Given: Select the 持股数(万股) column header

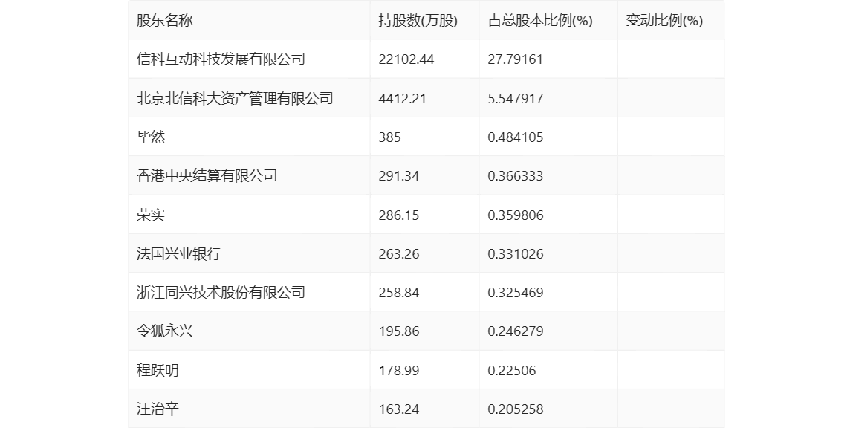Looking at the screenshot, I should (418, 21).
